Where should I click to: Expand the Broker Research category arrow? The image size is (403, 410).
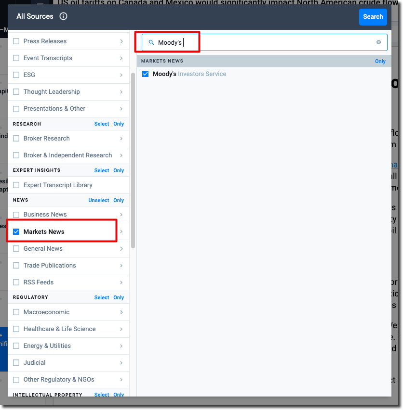point(121,139)
